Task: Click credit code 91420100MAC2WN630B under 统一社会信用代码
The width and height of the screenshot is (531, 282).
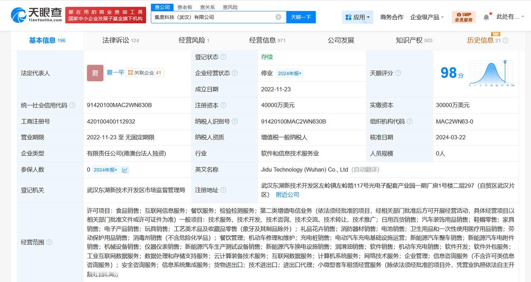Action: 119,105
